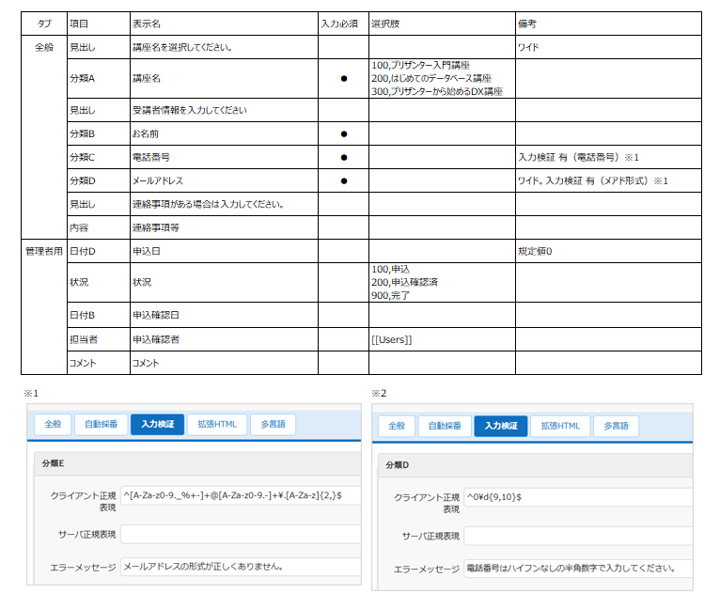This screenshot has height=609, width=720.
Task: Open the 拡張HTML tab in the 分類E panel
Action: click(217, 425)
